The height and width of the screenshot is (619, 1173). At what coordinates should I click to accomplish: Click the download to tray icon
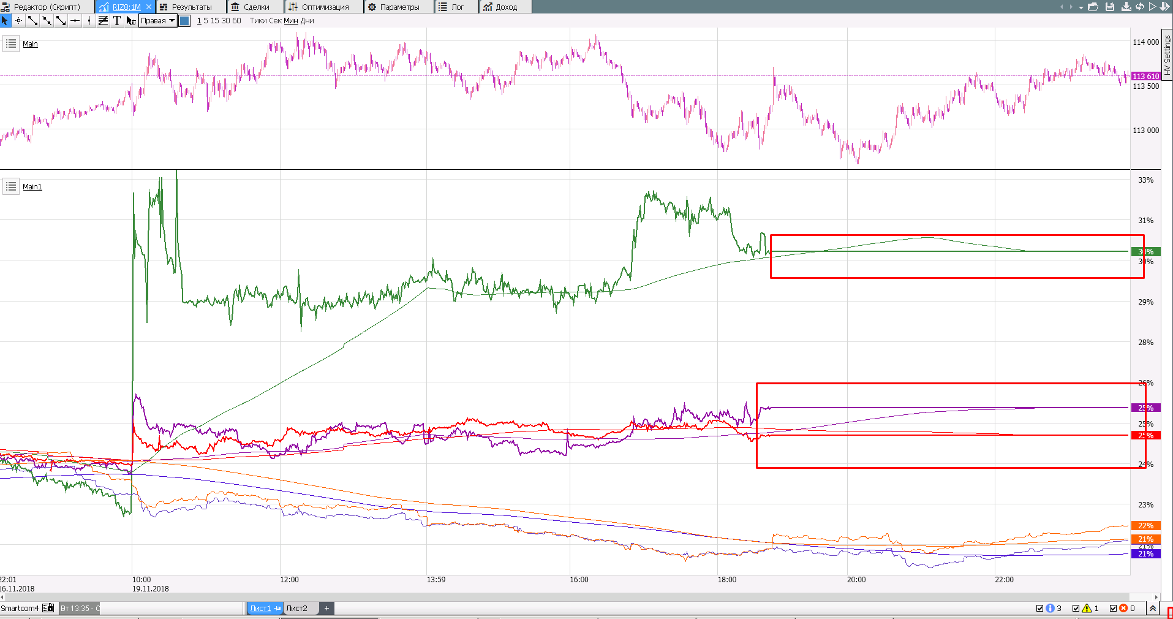[x=1126, y=7]
